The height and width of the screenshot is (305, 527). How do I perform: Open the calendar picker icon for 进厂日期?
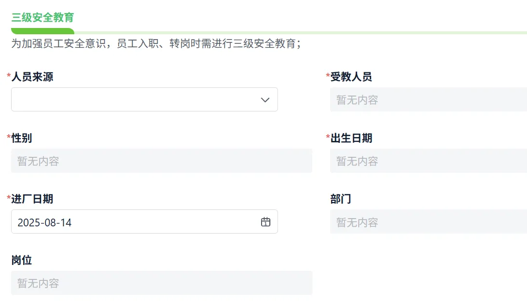265,222
